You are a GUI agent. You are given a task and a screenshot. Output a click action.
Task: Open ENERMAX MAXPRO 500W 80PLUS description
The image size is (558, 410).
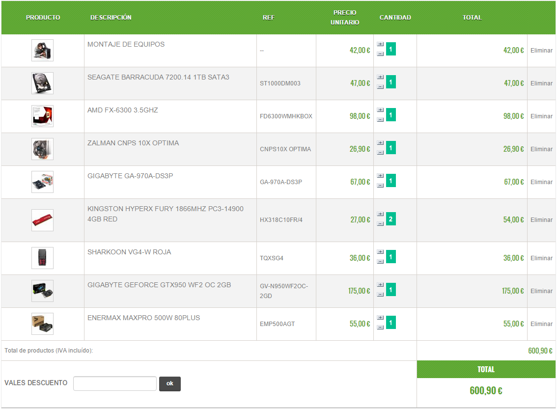pos(144,318)
